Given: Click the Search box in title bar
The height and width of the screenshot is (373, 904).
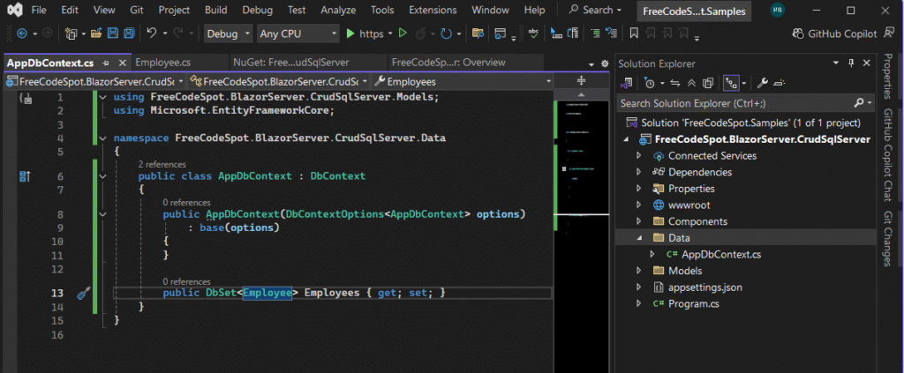Looking at the screenshot, I should [596, 10].
